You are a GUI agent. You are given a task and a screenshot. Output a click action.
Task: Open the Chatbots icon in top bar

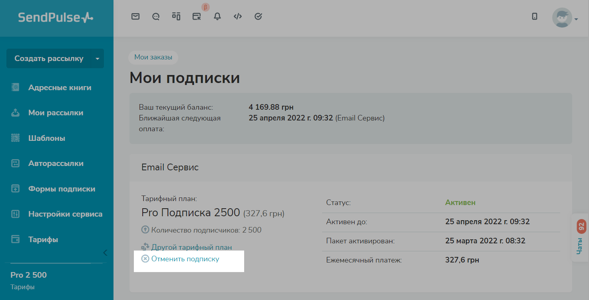coord(156,16)
